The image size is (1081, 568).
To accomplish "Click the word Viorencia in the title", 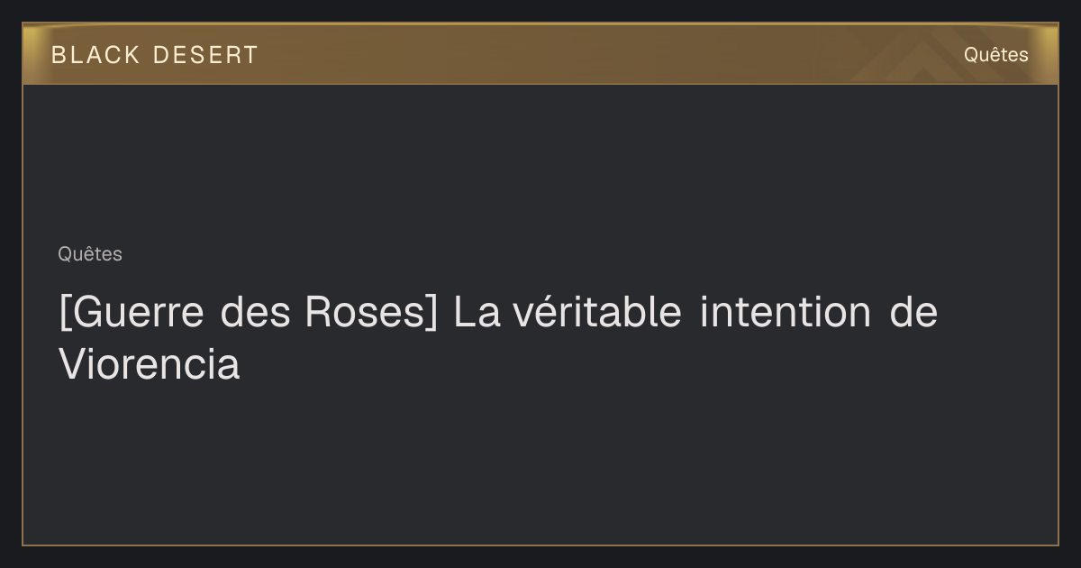I will 150,365.
